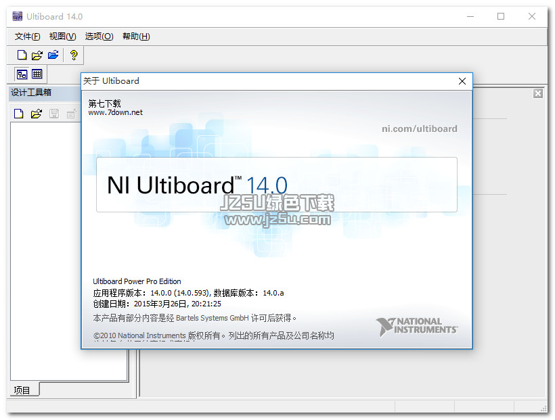This screenshot has height=420, width=555.
Task: Open the 视图(V) menu
Action: [x=63, y=37]
